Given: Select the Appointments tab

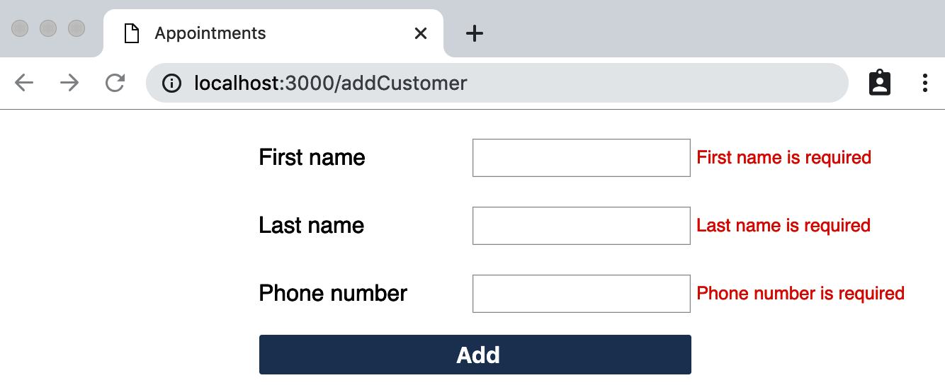Looking at the screenshot, I should 273,33.
